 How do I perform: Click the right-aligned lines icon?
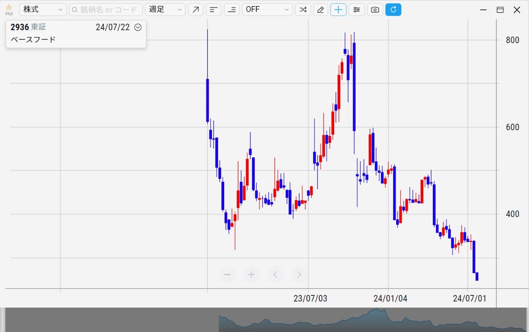(x=231, y=10)
